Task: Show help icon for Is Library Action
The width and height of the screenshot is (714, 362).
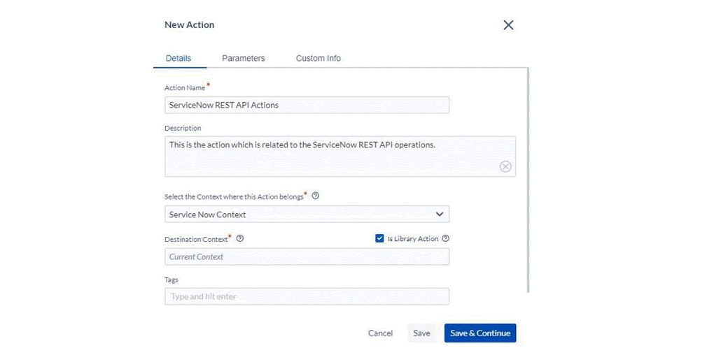Action: [x=445, y=238]
